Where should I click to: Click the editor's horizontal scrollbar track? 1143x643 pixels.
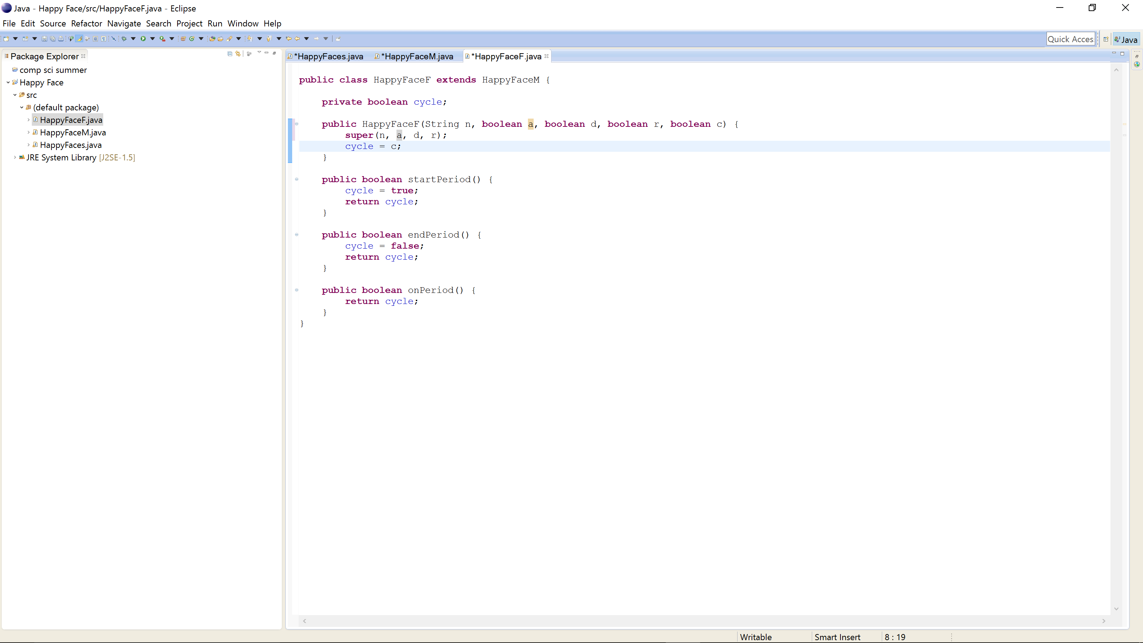coord(703,621)
